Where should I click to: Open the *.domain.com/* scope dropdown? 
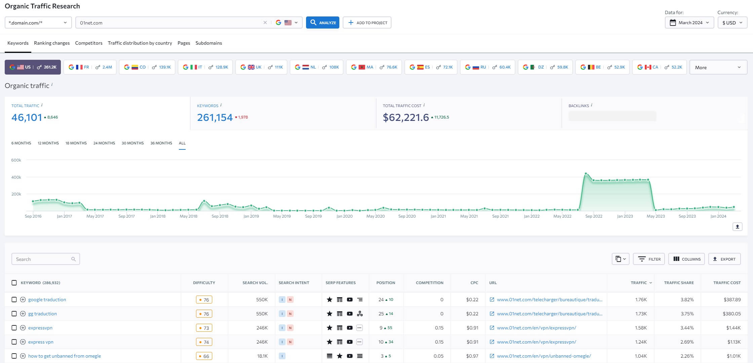click(38, 22)
